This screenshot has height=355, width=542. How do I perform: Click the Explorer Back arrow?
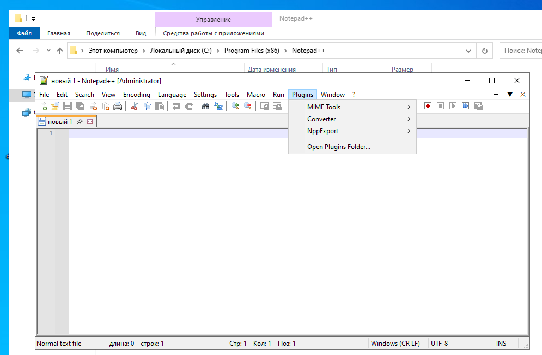pos(20,51)
